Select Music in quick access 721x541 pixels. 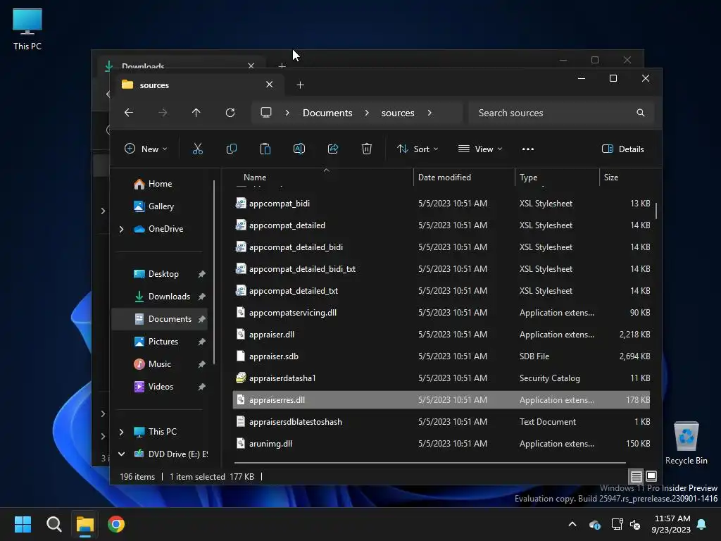159,364
